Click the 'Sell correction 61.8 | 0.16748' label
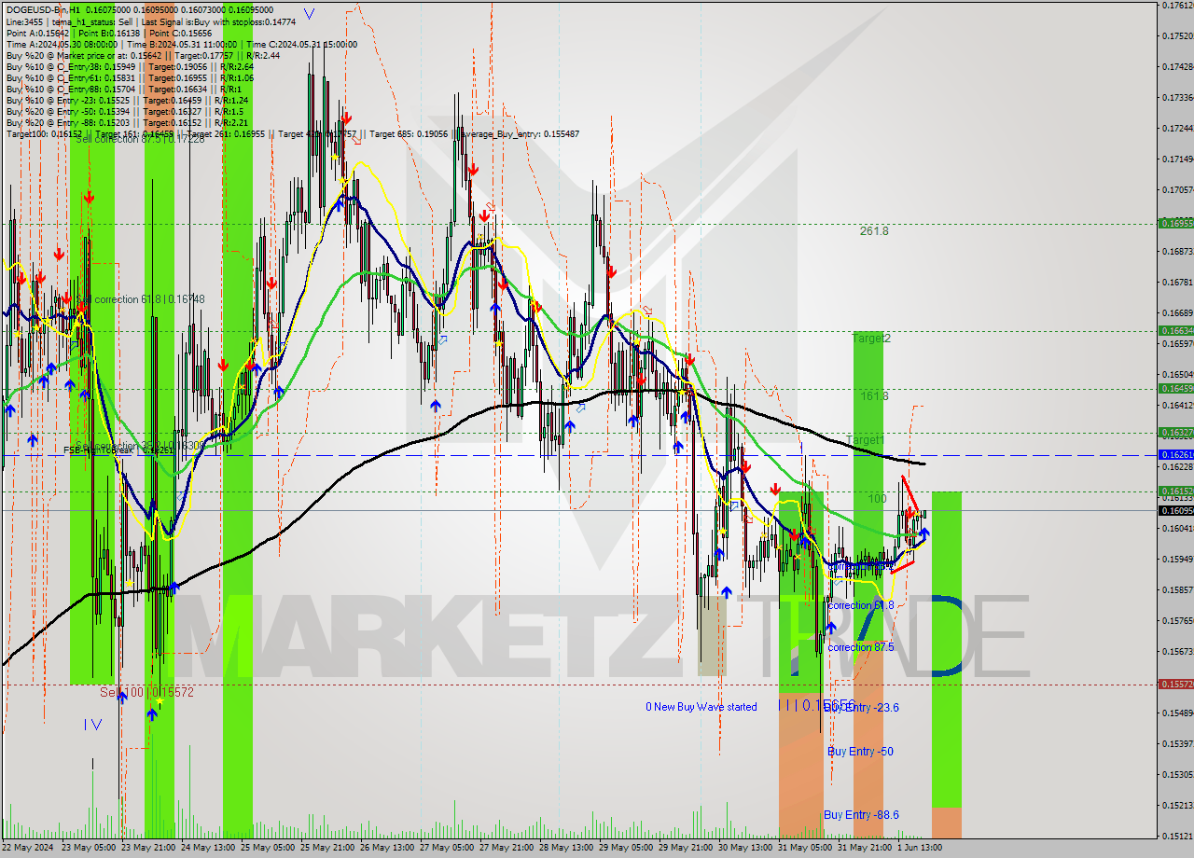 pos(141,299)
